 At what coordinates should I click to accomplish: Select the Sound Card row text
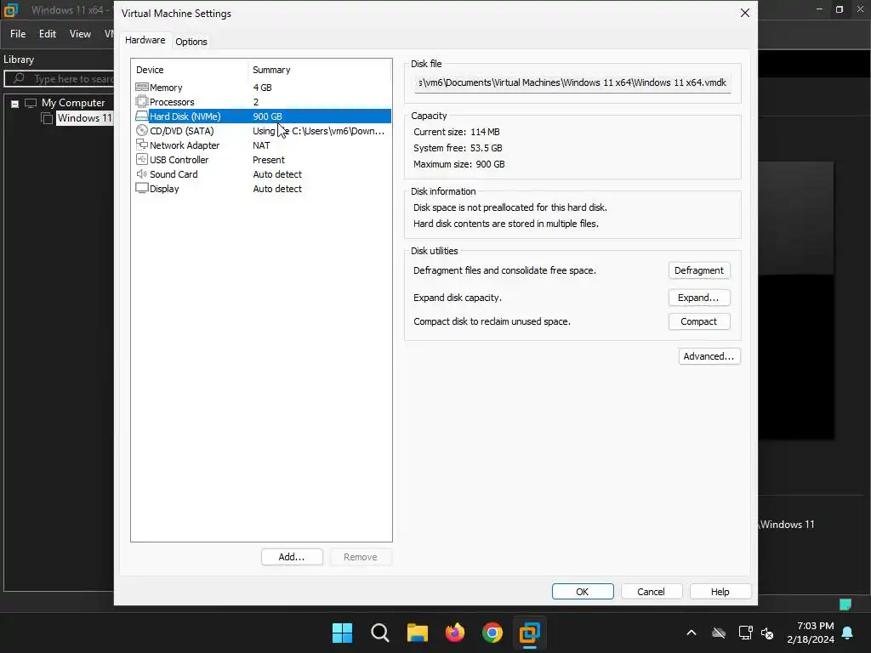(x=174, y=174)
